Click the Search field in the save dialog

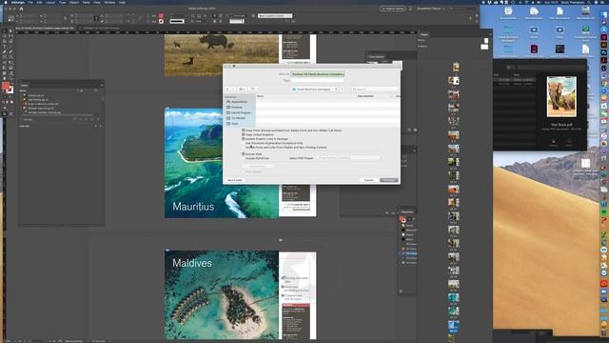[x=374, y=89]
